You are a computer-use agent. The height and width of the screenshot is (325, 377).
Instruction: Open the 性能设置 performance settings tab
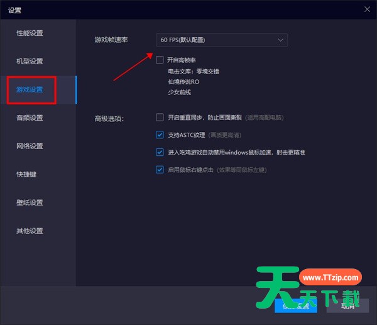(x=30, y=33)
